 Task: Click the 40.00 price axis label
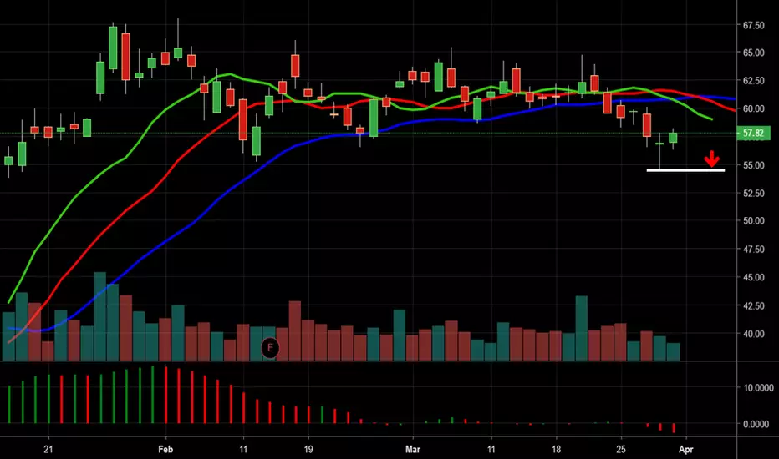(x=753, y=334)
